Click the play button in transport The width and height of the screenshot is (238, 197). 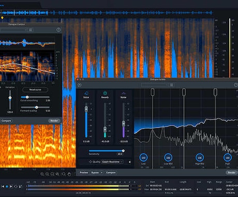point(11,187)
